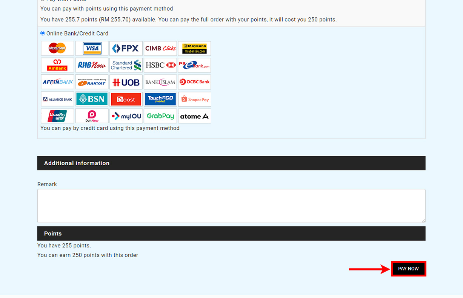Select the MasterCard payment logo
Screen dimensions: 463x298
tap(57, 48)
